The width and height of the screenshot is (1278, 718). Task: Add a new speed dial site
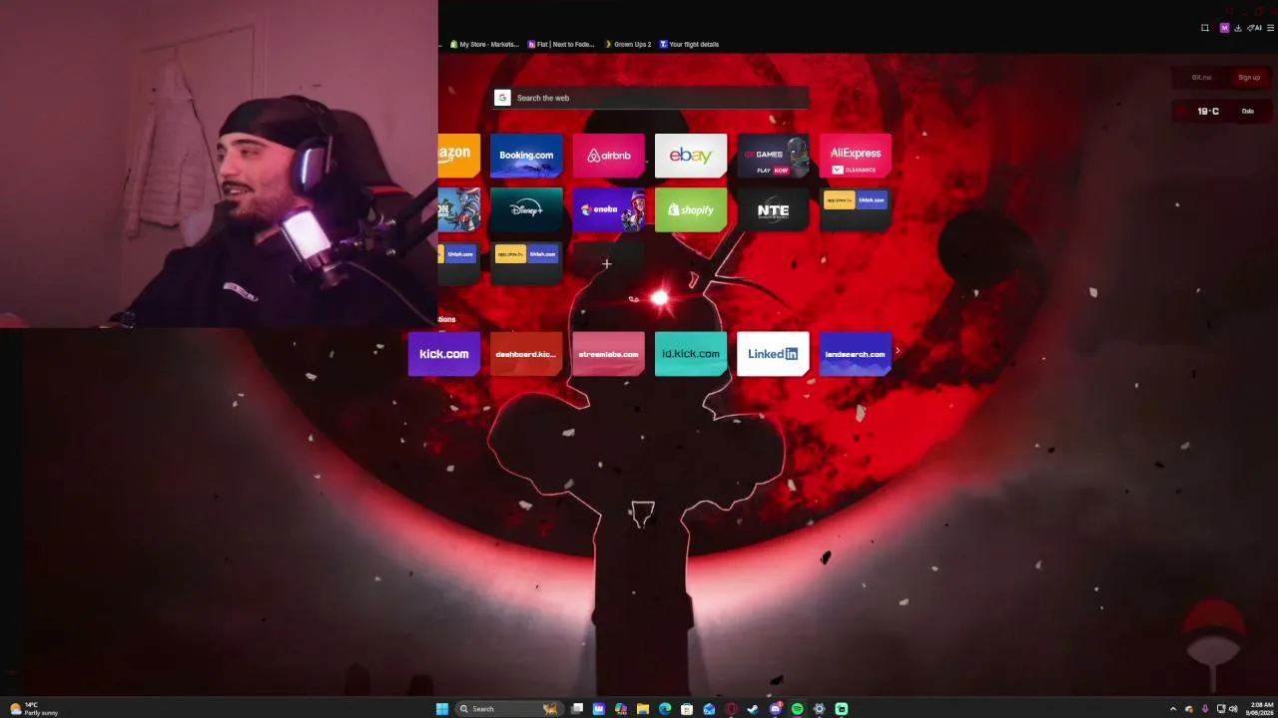[606, 264]
